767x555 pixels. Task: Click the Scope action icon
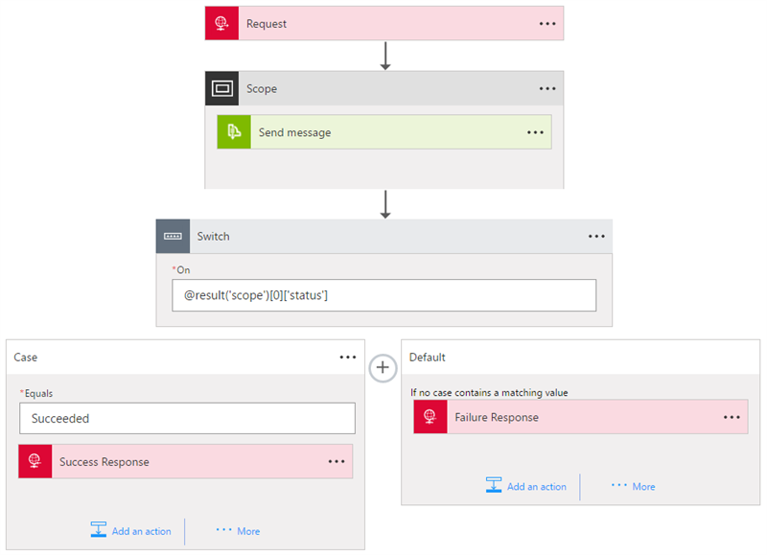[221, 89]
